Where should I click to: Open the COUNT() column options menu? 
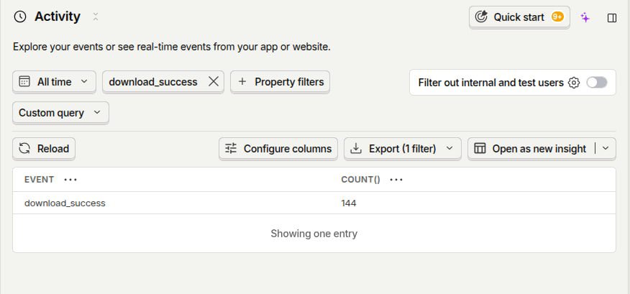coord(396,180)
